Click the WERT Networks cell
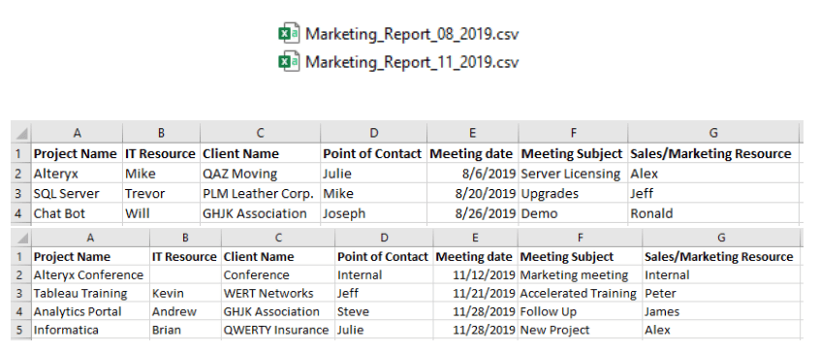 tap(278, 294)
